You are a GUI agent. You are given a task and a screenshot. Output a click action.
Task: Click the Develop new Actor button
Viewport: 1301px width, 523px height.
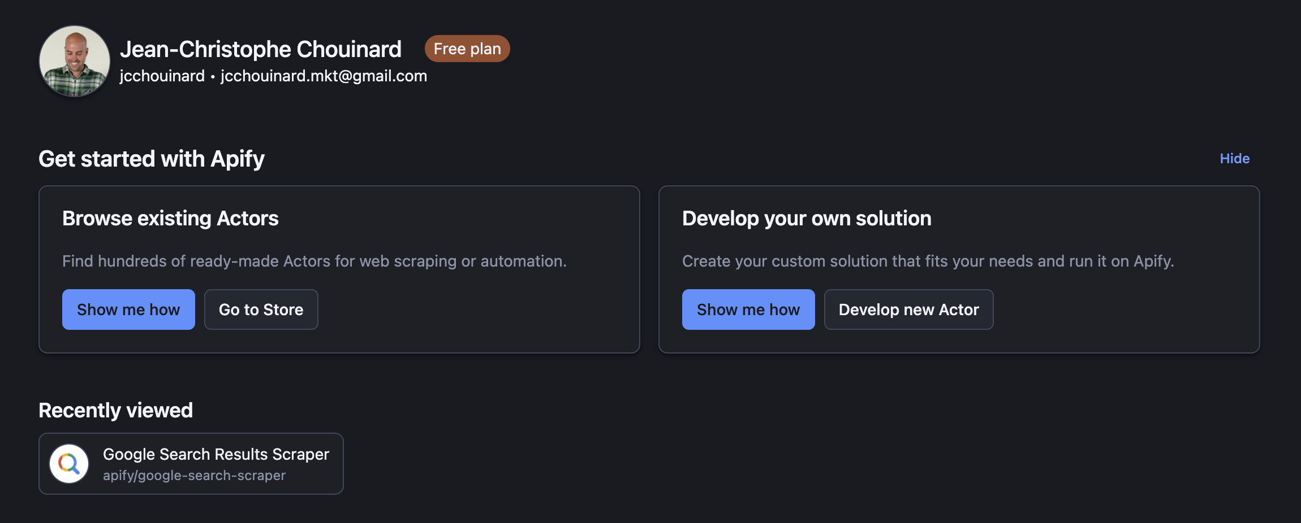click(x=908, y=310)
